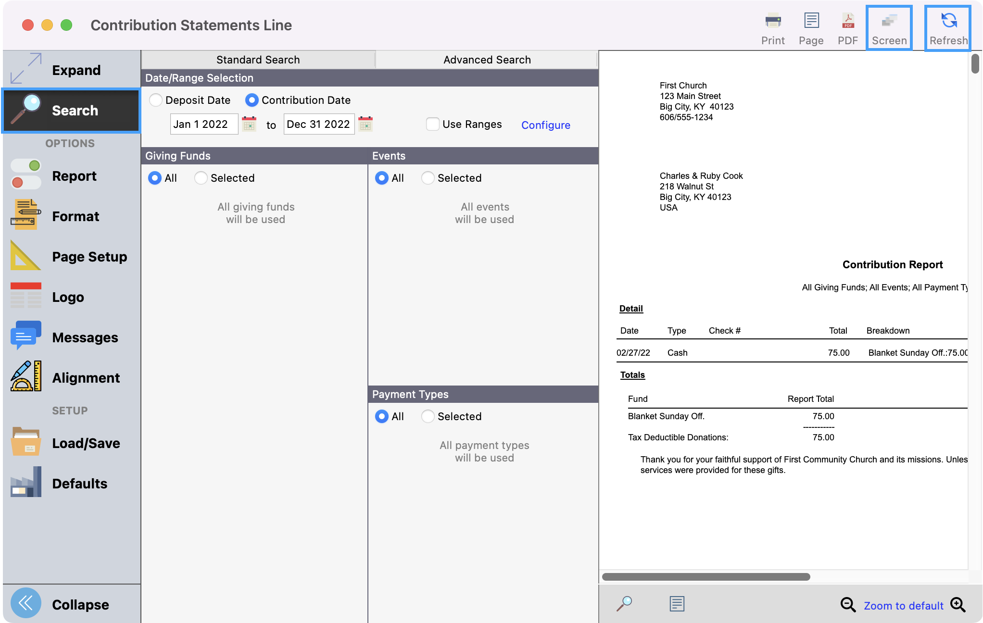Click the Configure ranges link
The height and width of the screenshot is (623, 983).
pyautogui.click(x=545, y=125)
